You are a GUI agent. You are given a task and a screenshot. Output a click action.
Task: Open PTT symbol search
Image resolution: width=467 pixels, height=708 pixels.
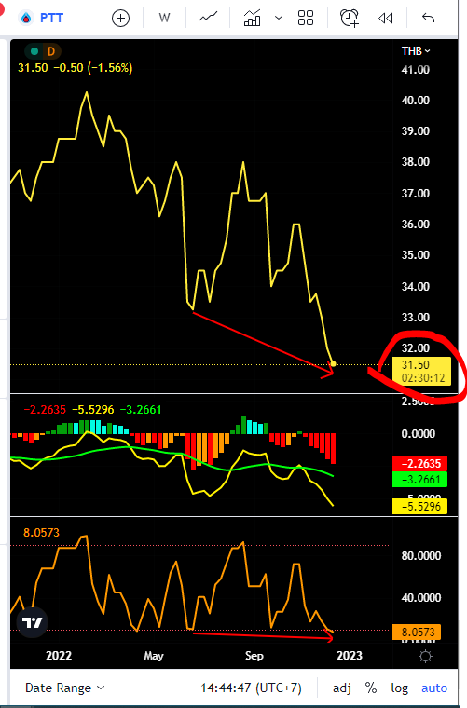click(x=51, y=18)
